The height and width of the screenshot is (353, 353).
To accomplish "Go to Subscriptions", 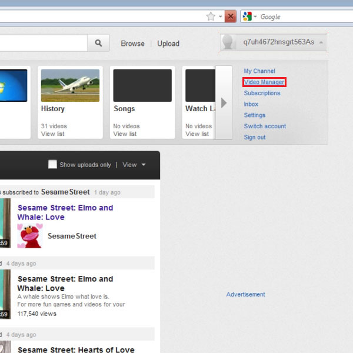I will click(262, 93).
